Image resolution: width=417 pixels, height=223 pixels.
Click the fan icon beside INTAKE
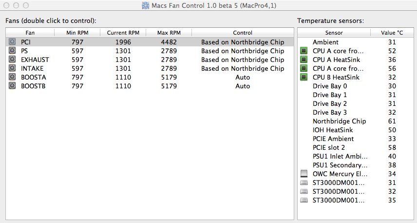pos(12,68)
